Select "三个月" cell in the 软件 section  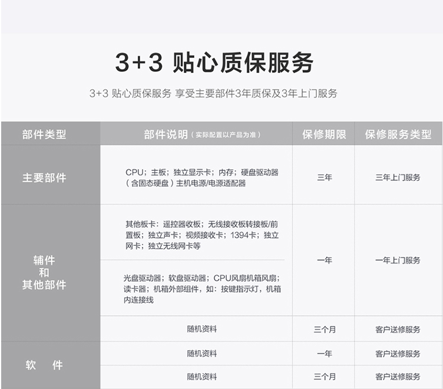325,377
